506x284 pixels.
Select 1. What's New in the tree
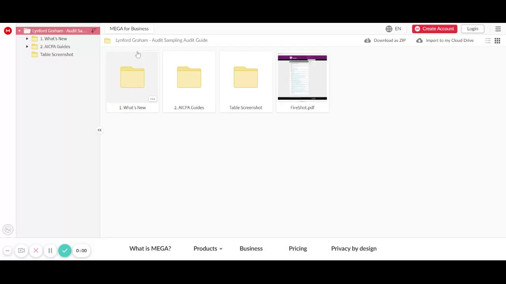(x=53, y=39)
